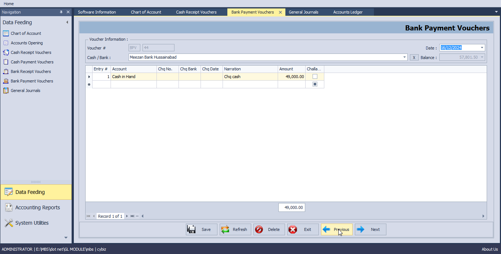Pin the Navigation panel

coord(61,12)
